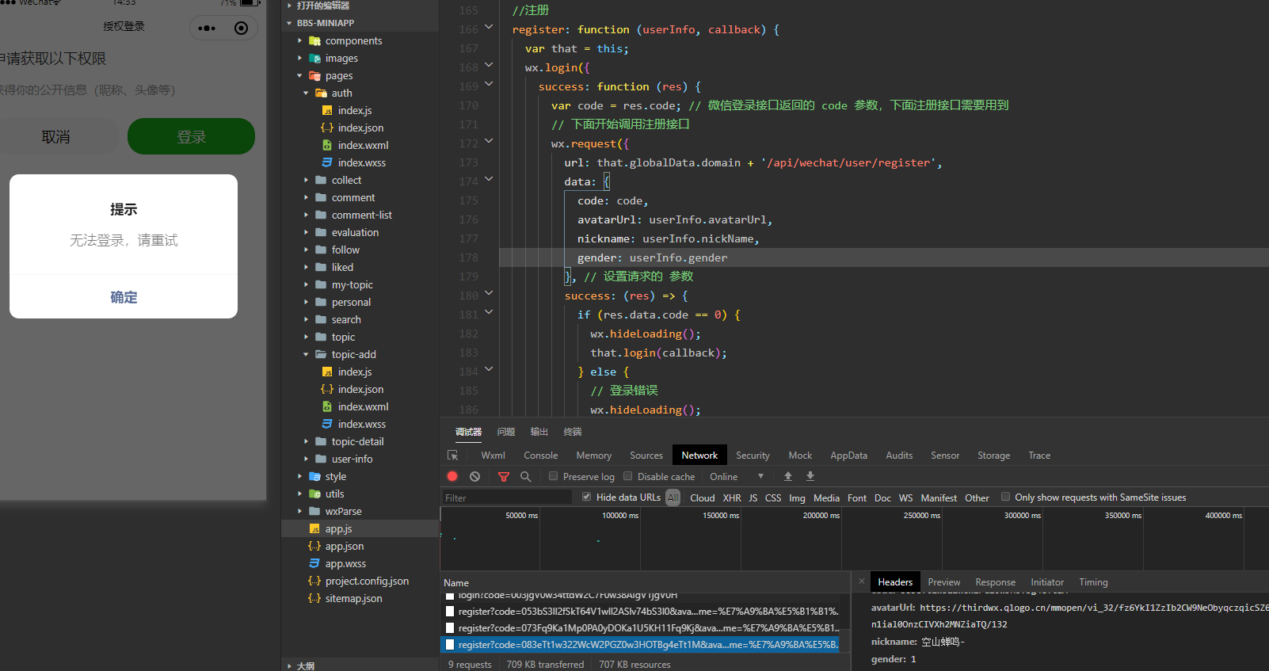
Task: Click the braces icon beside project.config.json
Action: pos(314,581)
